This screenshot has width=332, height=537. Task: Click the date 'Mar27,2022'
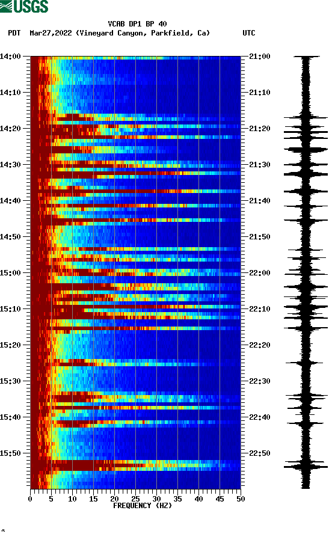click(x=51, y=33)
